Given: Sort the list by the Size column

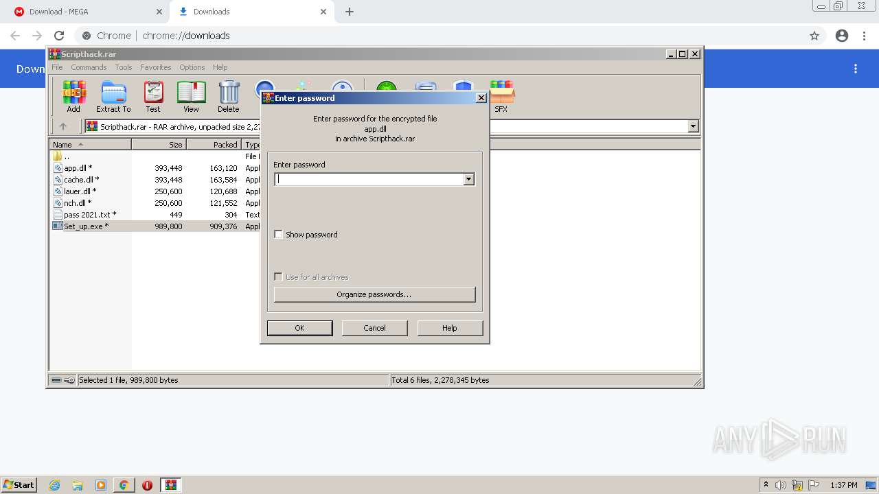Looking at the screenshot, I should pyautogui.click(x=159, y=145).
